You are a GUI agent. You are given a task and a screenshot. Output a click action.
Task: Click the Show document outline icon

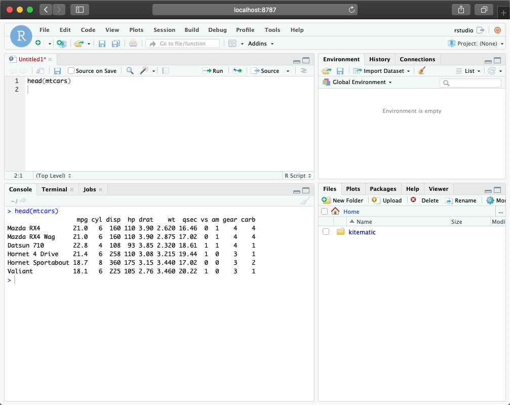tap(303, 70)
